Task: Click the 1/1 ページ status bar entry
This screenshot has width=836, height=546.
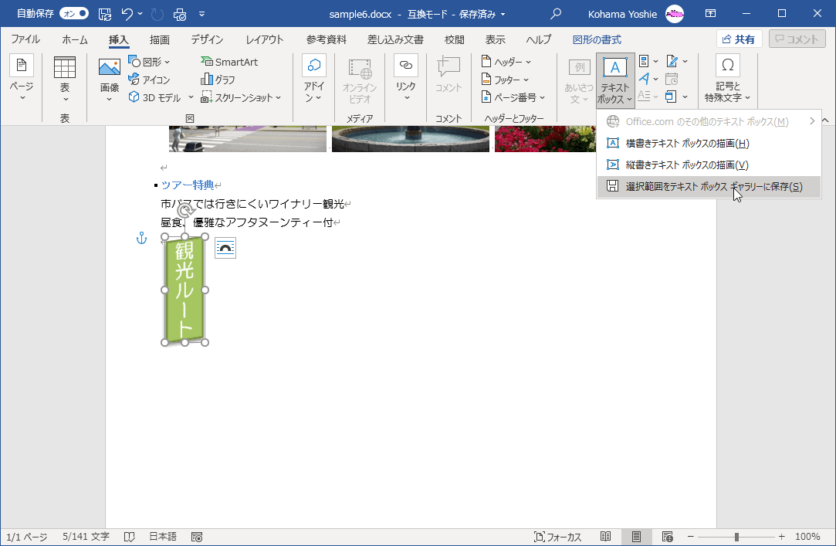Action: coord(27,537)
